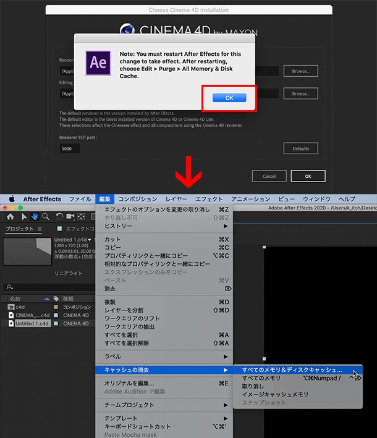The height and width of the screenshot is (438, 377).
Task: Click Browse beside the renderer path
Action: coord(300,71)
